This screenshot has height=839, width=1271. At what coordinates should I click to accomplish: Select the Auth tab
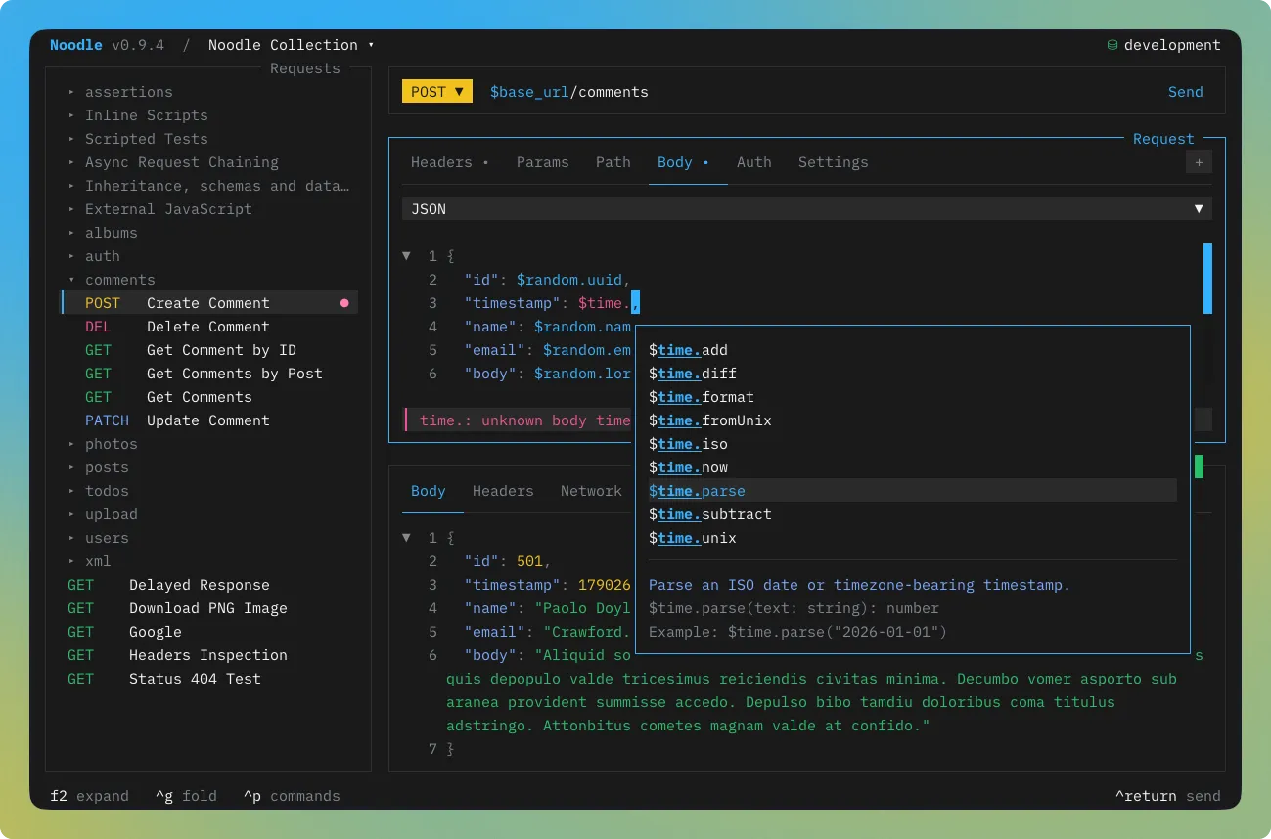[x=754, y=162]
